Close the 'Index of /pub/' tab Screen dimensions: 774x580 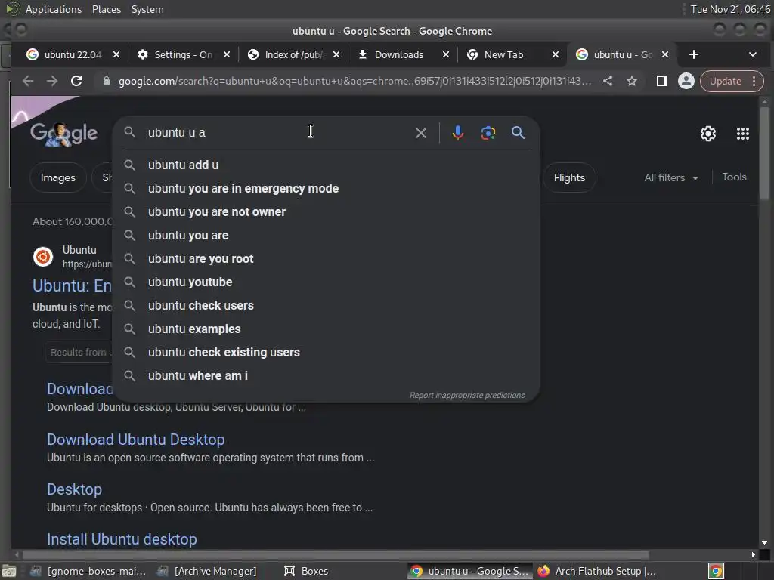tap(336, 54)
